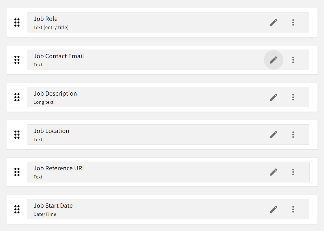This screenshot has width=324, height=231.
Task: Click the drag handle beside Job Role
Action: click(x=17, y=22)
